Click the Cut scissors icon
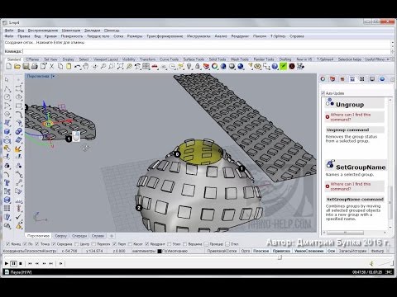 51,66
